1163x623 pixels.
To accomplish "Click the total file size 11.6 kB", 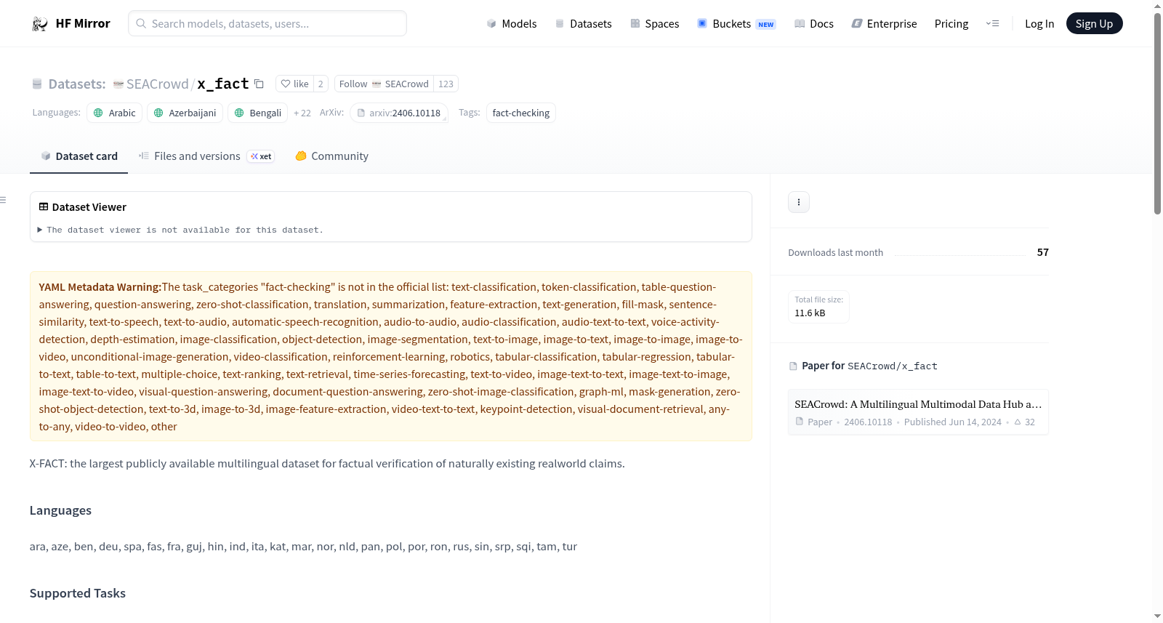I will tap(810, 313).
